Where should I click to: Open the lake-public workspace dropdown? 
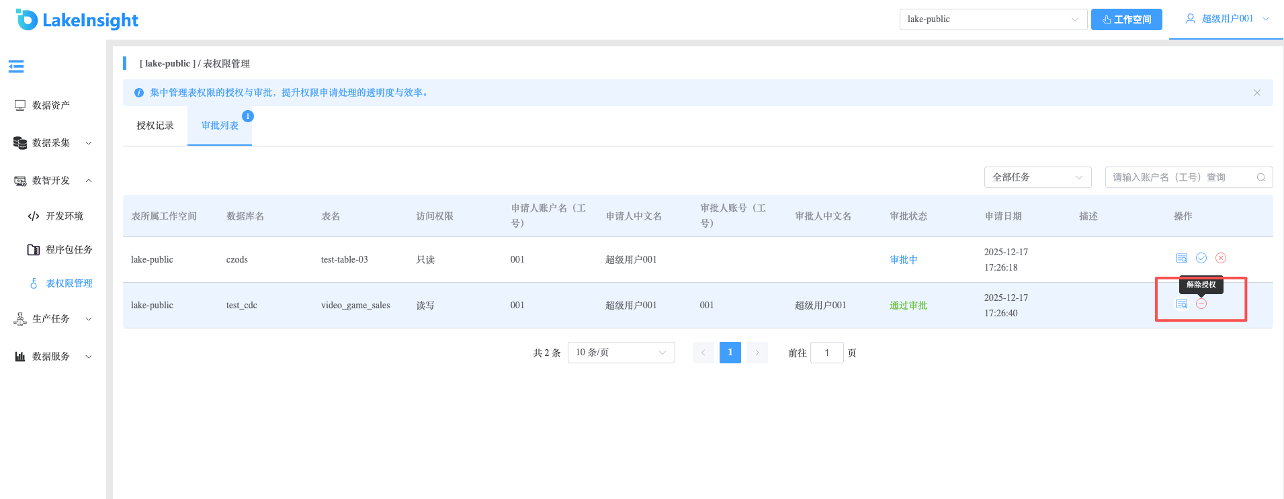(993, 19)
